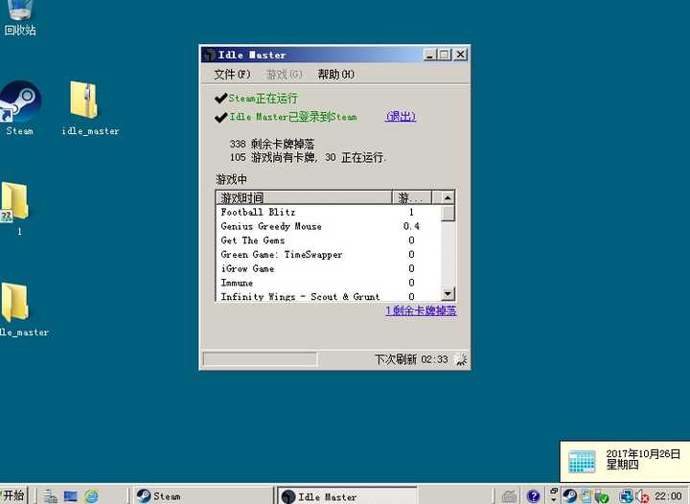Open the 文件(F) menu
This screenshot has height=504, width=690.
pyautogui.click(x=232, y=74)
